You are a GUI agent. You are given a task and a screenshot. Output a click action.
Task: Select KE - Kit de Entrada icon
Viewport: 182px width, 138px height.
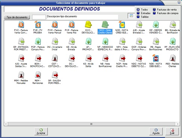pos(71,41)
